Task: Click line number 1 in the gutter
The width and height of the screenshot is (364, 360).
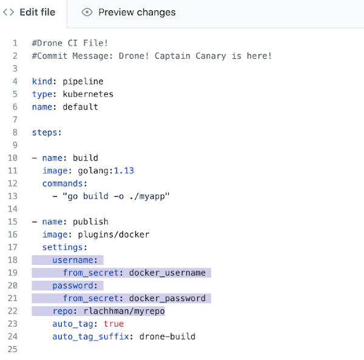Action: tap(15, 43)
